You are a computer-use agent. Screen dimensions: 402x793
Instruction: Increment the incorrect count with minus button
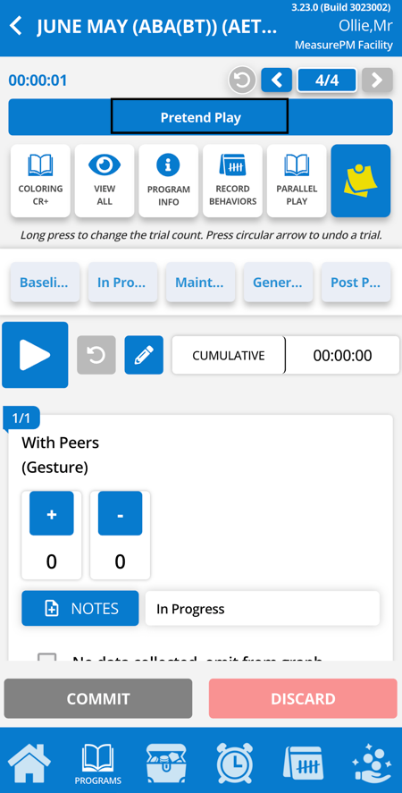(x=120, y=513)
